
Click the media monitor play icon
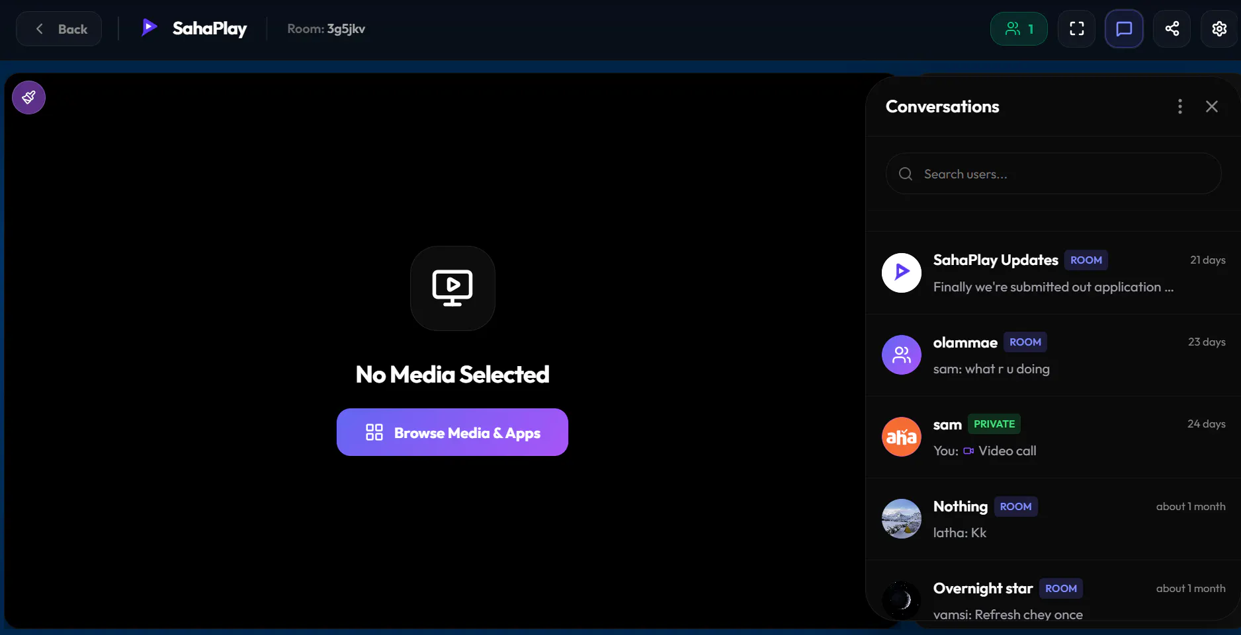(452, 288)
